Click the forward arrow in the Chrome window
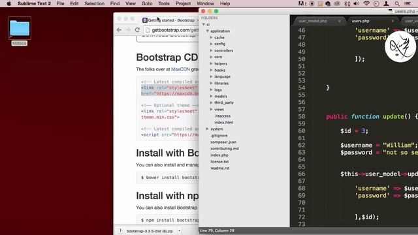The image size is (418, 235). point(128,30)
